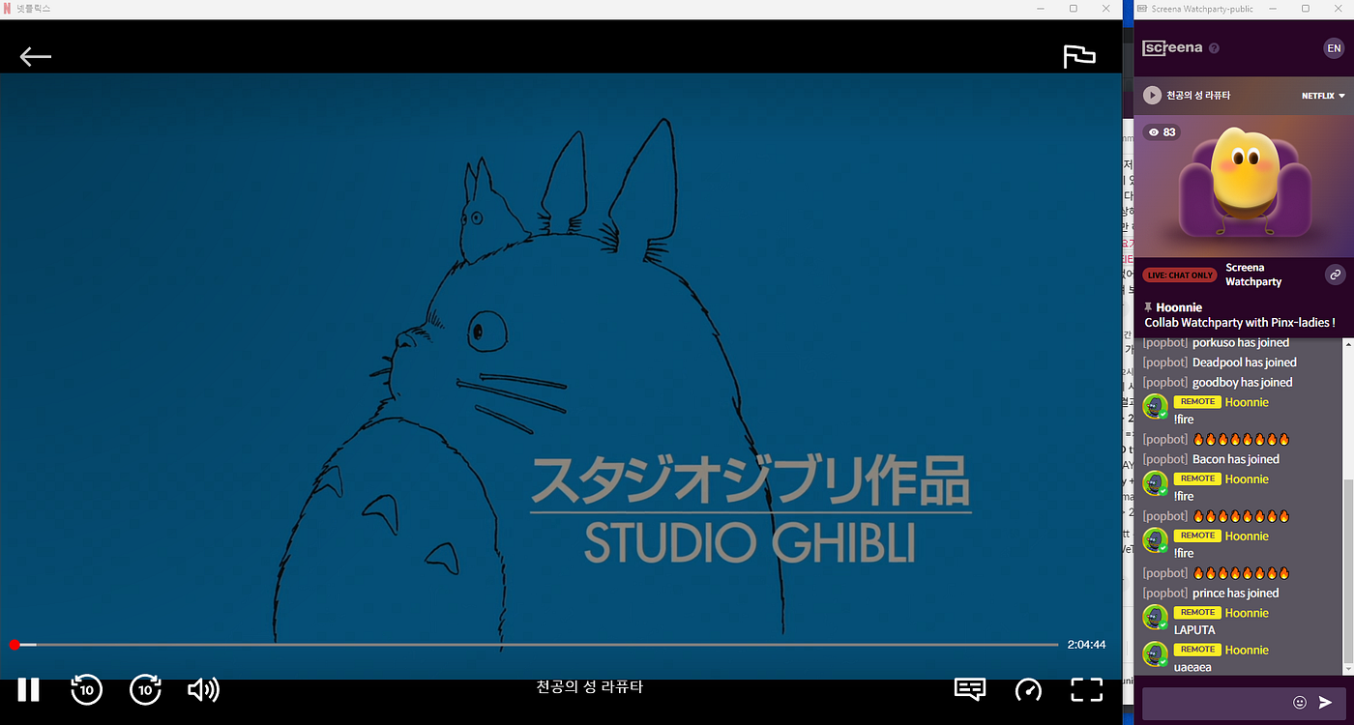Click Hoonnie username above uaeaea
1354x725 pixels.
1247,650
